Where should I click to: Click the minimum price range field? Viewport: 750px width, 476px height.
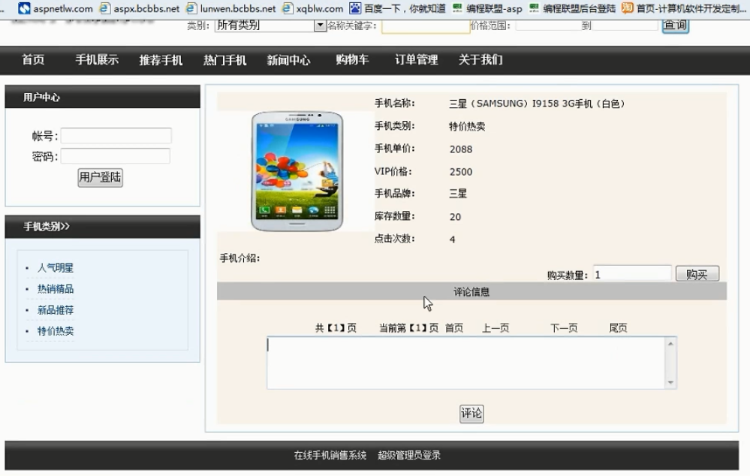coord(548,26)
